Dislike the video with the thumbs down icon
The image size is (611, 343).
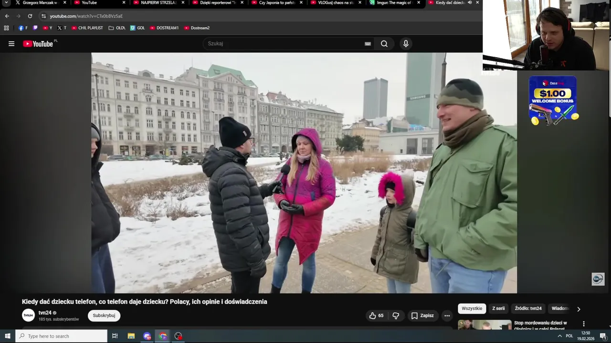[x=396, y=315]
